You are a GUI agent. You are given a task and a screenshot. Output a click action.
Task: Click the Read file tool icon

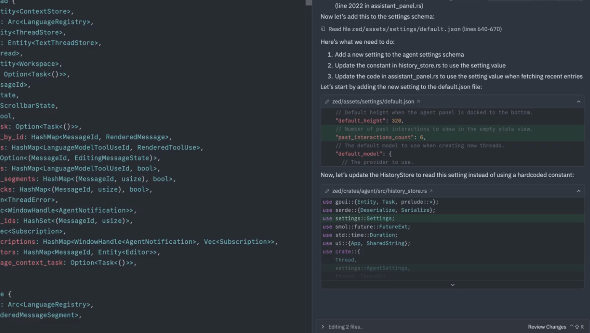point(323,29)
